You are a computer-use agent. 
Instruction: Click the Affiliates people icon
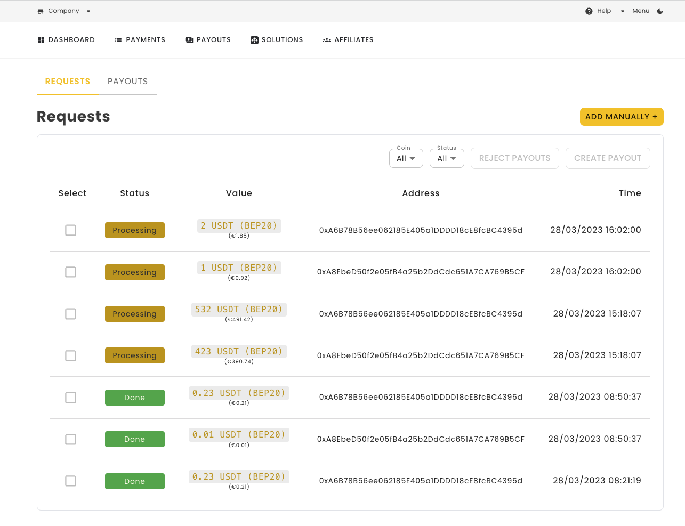(327, 40)
